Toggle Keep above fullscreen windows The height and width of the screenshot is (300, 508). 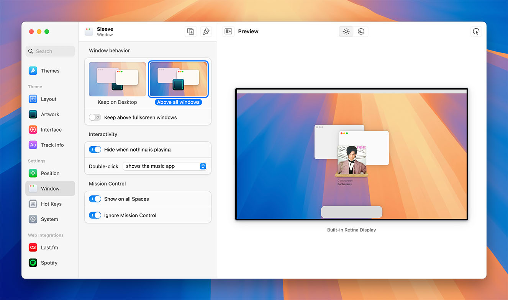pyautogui.click(x=95, y=117)
